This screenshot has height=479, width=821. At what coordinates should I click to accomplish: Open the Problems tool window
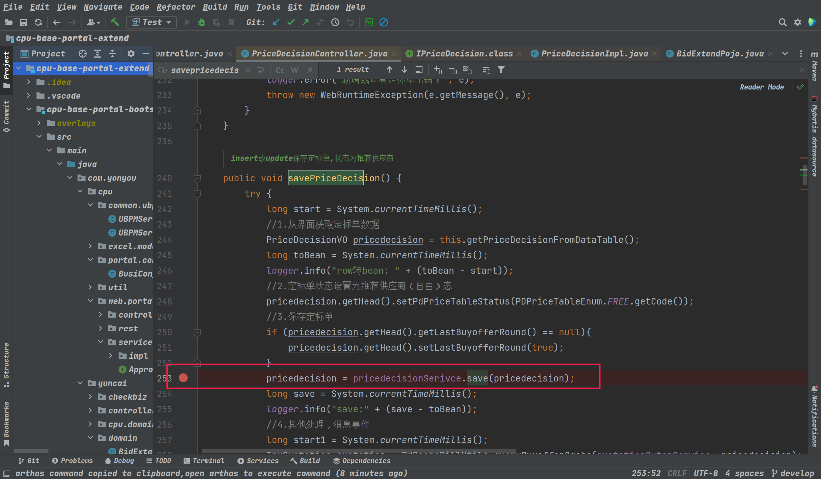tap(72, 460)
